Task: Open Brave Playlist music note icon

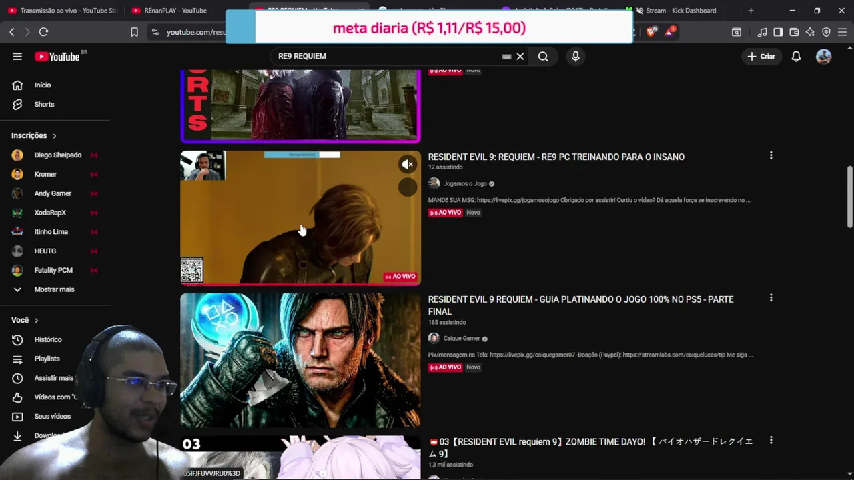Action: tap(762, 32)
